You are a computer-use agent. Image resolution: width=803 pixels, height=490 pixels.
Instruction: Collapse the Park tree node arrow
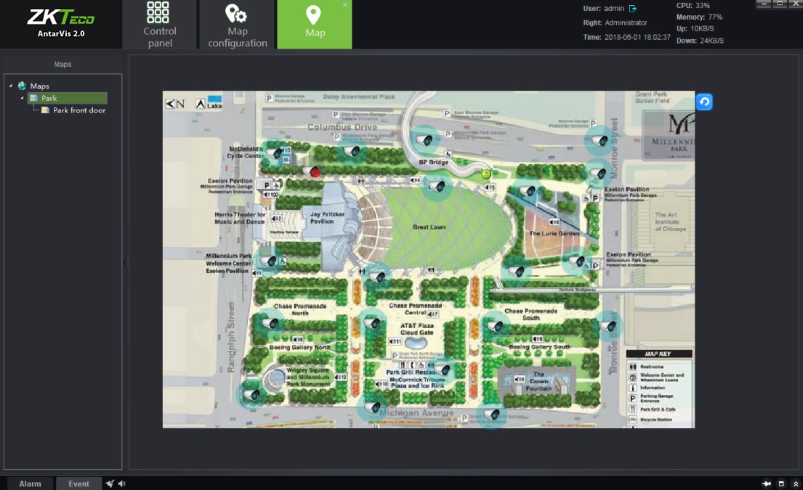(22, 98)
